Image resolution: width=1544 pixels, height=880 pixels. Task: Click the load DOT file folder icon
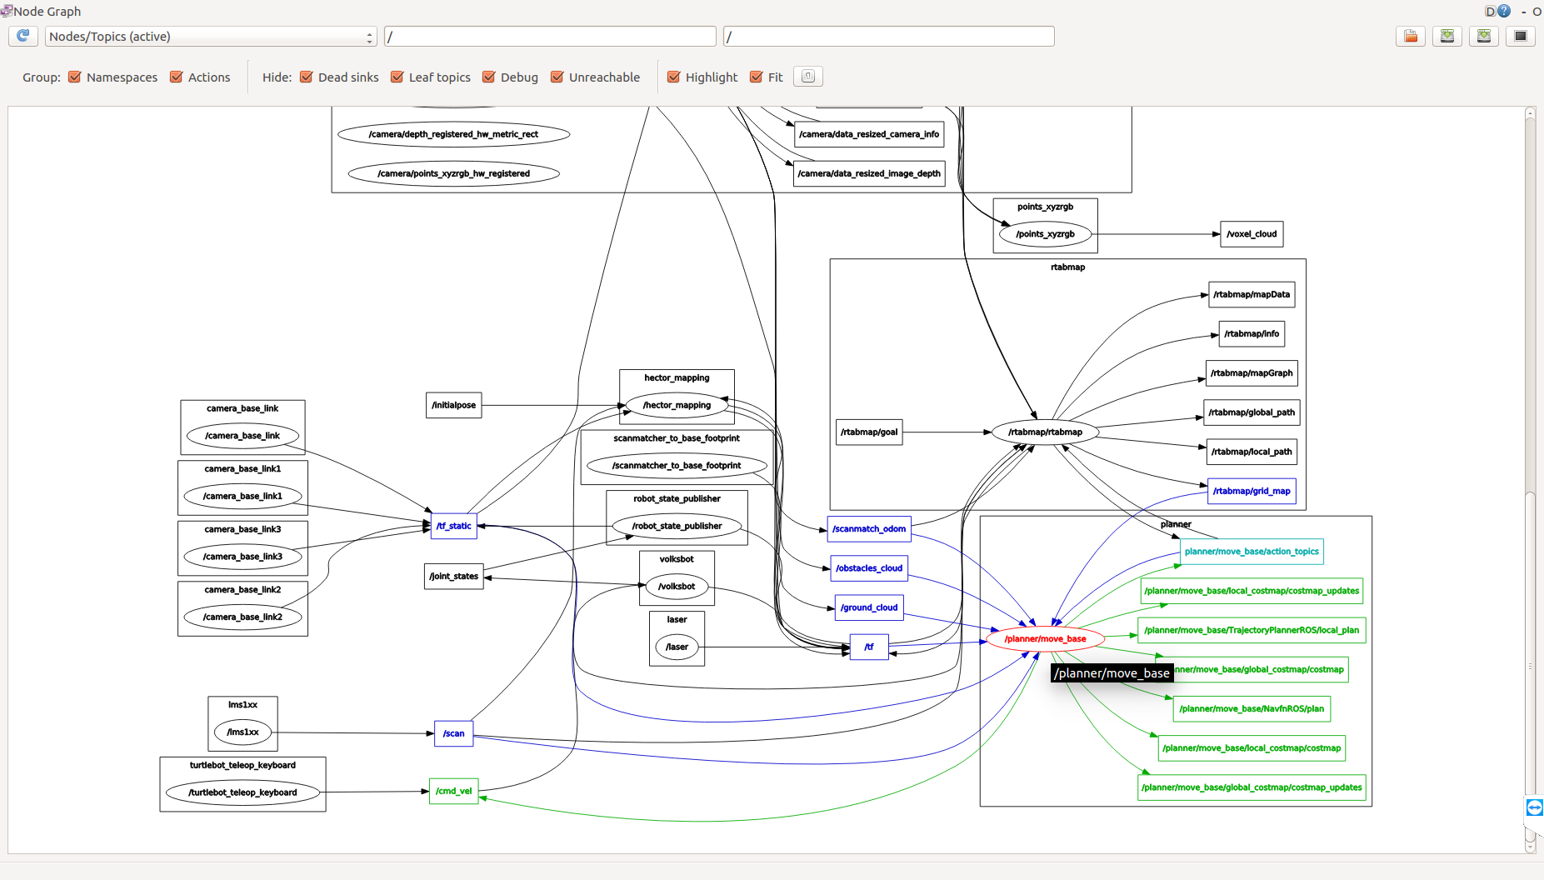coord(1411,36)
